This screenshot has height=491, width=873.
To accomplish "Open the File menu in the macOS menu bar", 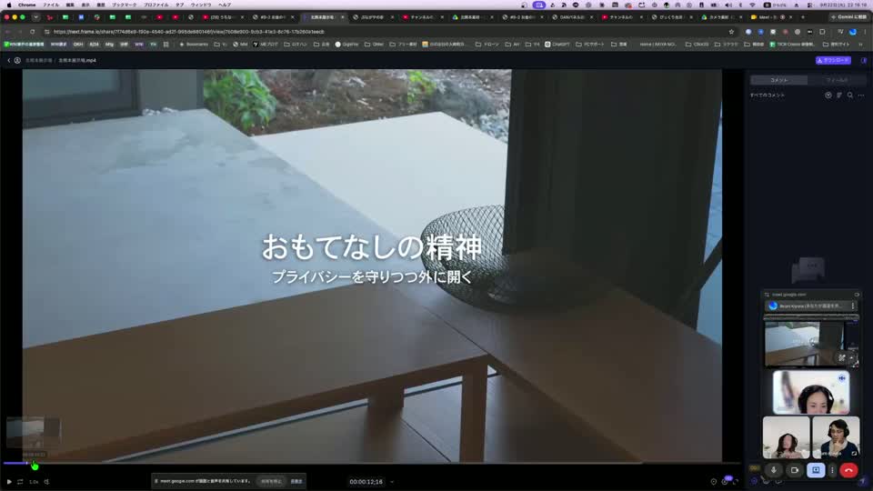I will tap(51, 5).
